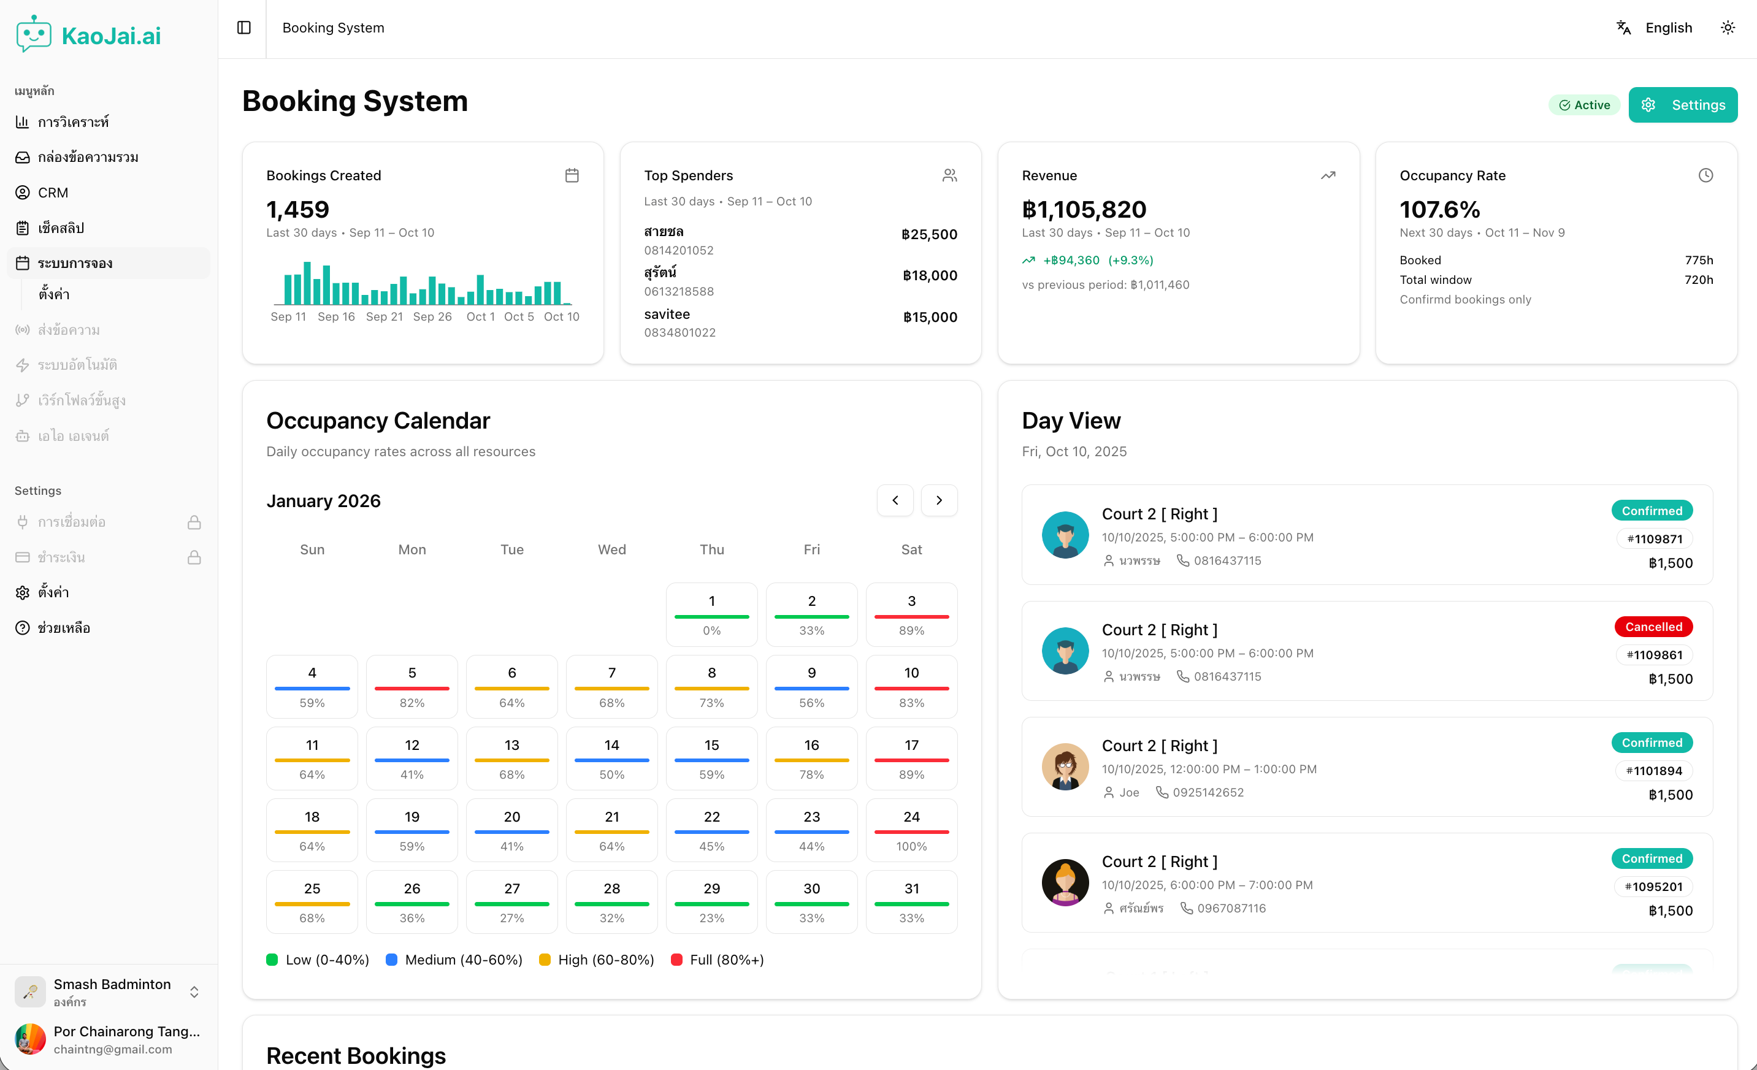Screen dimensions: 1757x1070
Task: Click the language translate icon
Action: pyautogui.click(x=1624, y=28)
